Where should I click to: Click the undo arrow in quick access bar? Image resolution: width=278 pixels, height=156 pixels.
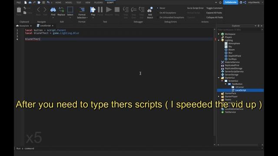click(x=48, y=3)
